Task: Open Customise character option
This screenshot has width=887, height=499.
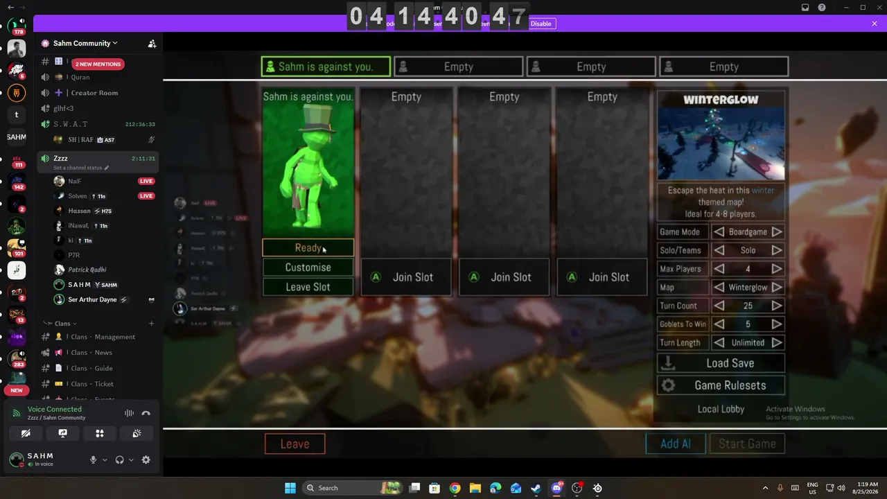Action: 308,268
